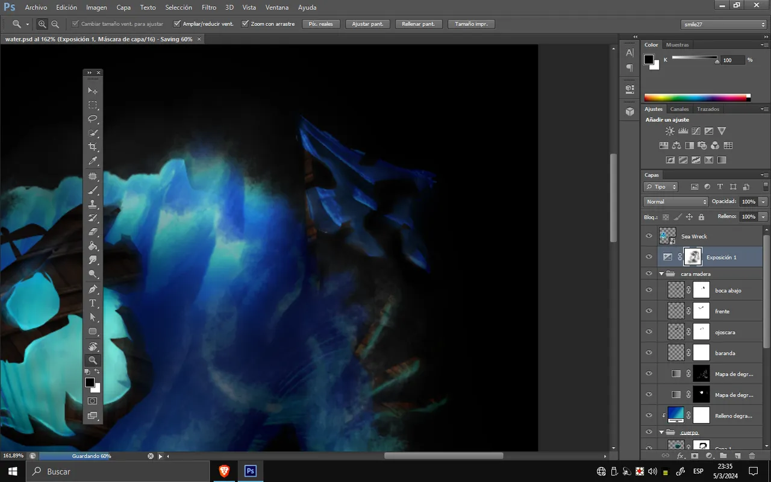Open the Color panel options menu
This screenshot has width=771, height=482.
click(766, 45)
